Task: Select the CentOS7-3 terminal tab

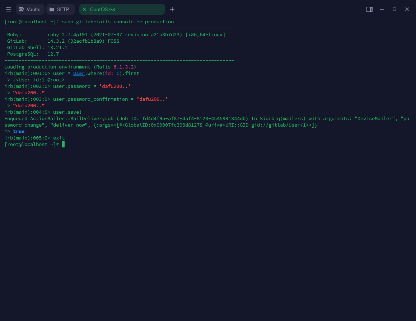Action: click(122, 9)
